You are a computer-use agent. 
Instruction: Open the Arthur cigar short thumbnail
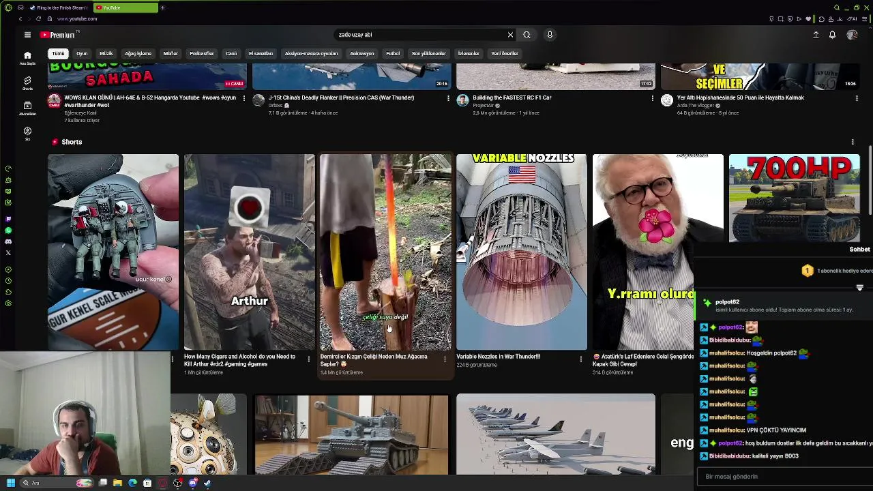(x=250, y=252)
